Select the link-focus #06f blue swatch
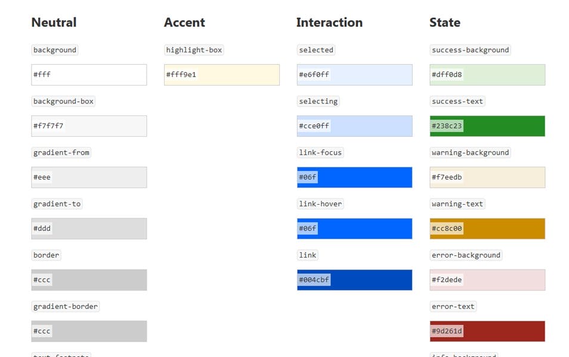569x357 pixels. (x=354, y=177)
